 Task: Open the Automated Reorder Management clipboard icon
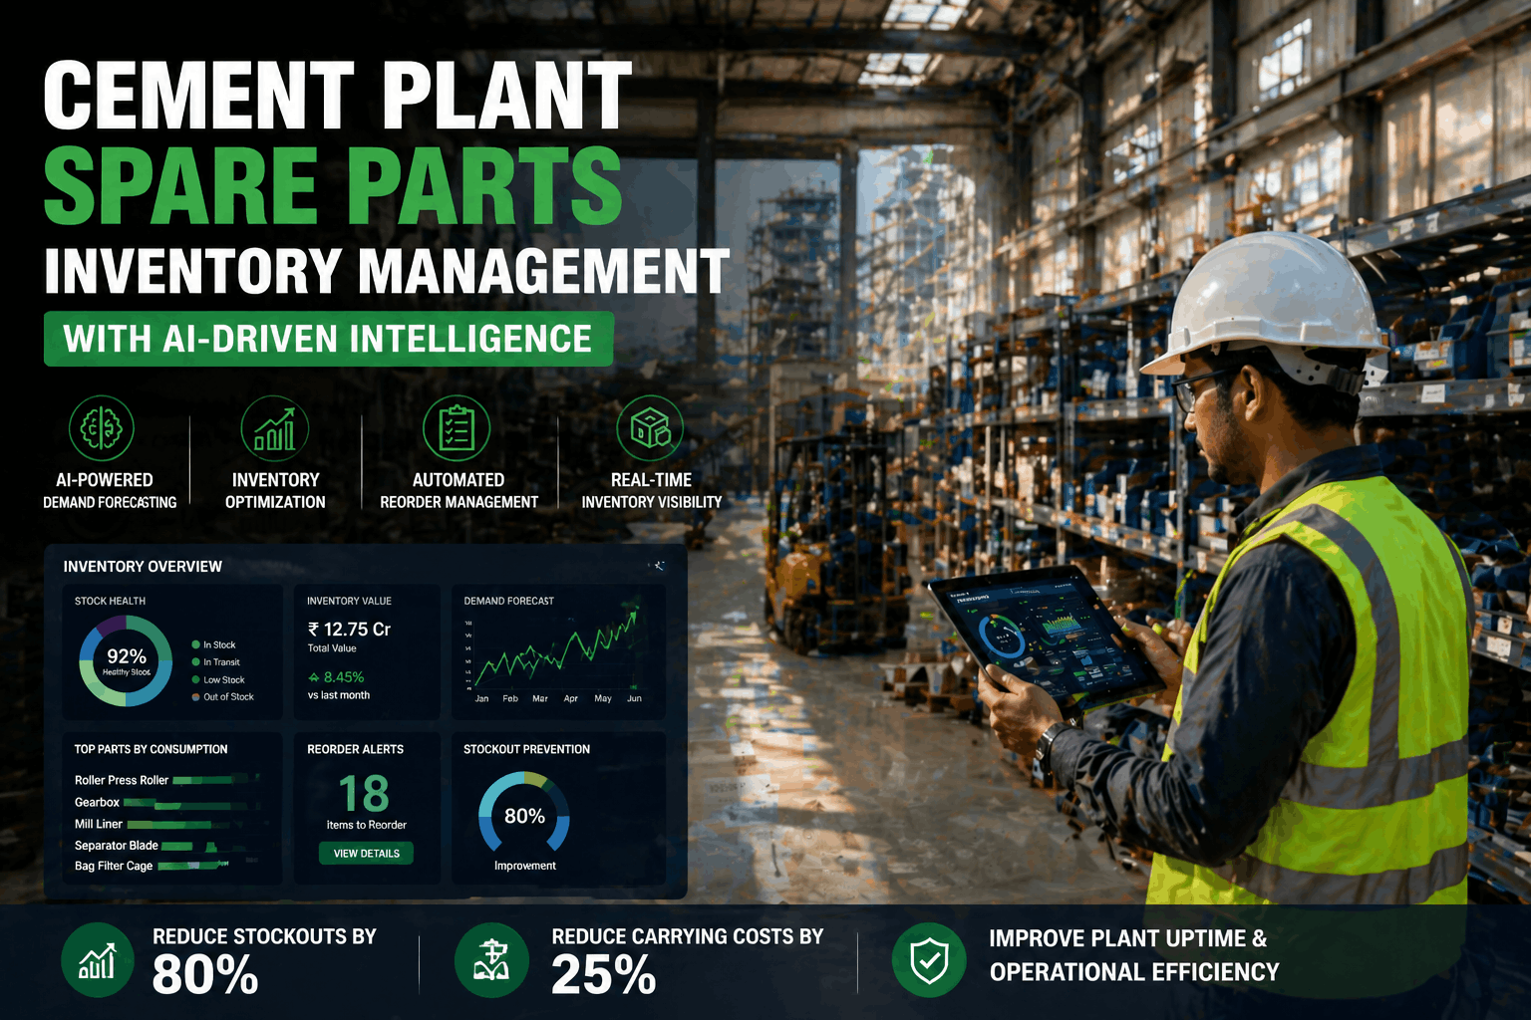pos(458,426)
